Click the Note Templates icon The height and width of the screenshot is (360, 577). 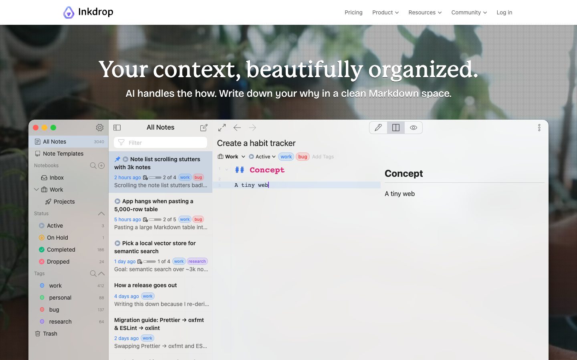click(38, 154)
